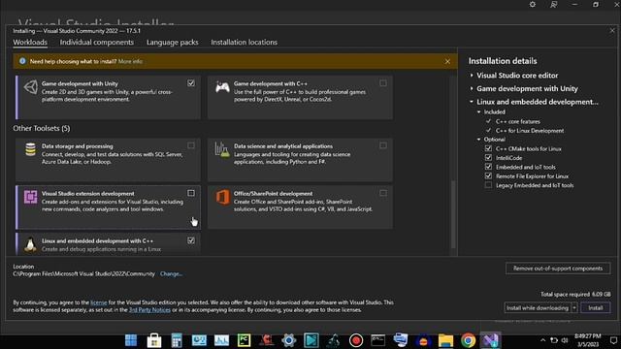Screen dimensions: 621x349
Task: Open Visual Studio Installer taskbar icon
Action: pyautogui.click(x=490, y=340)
